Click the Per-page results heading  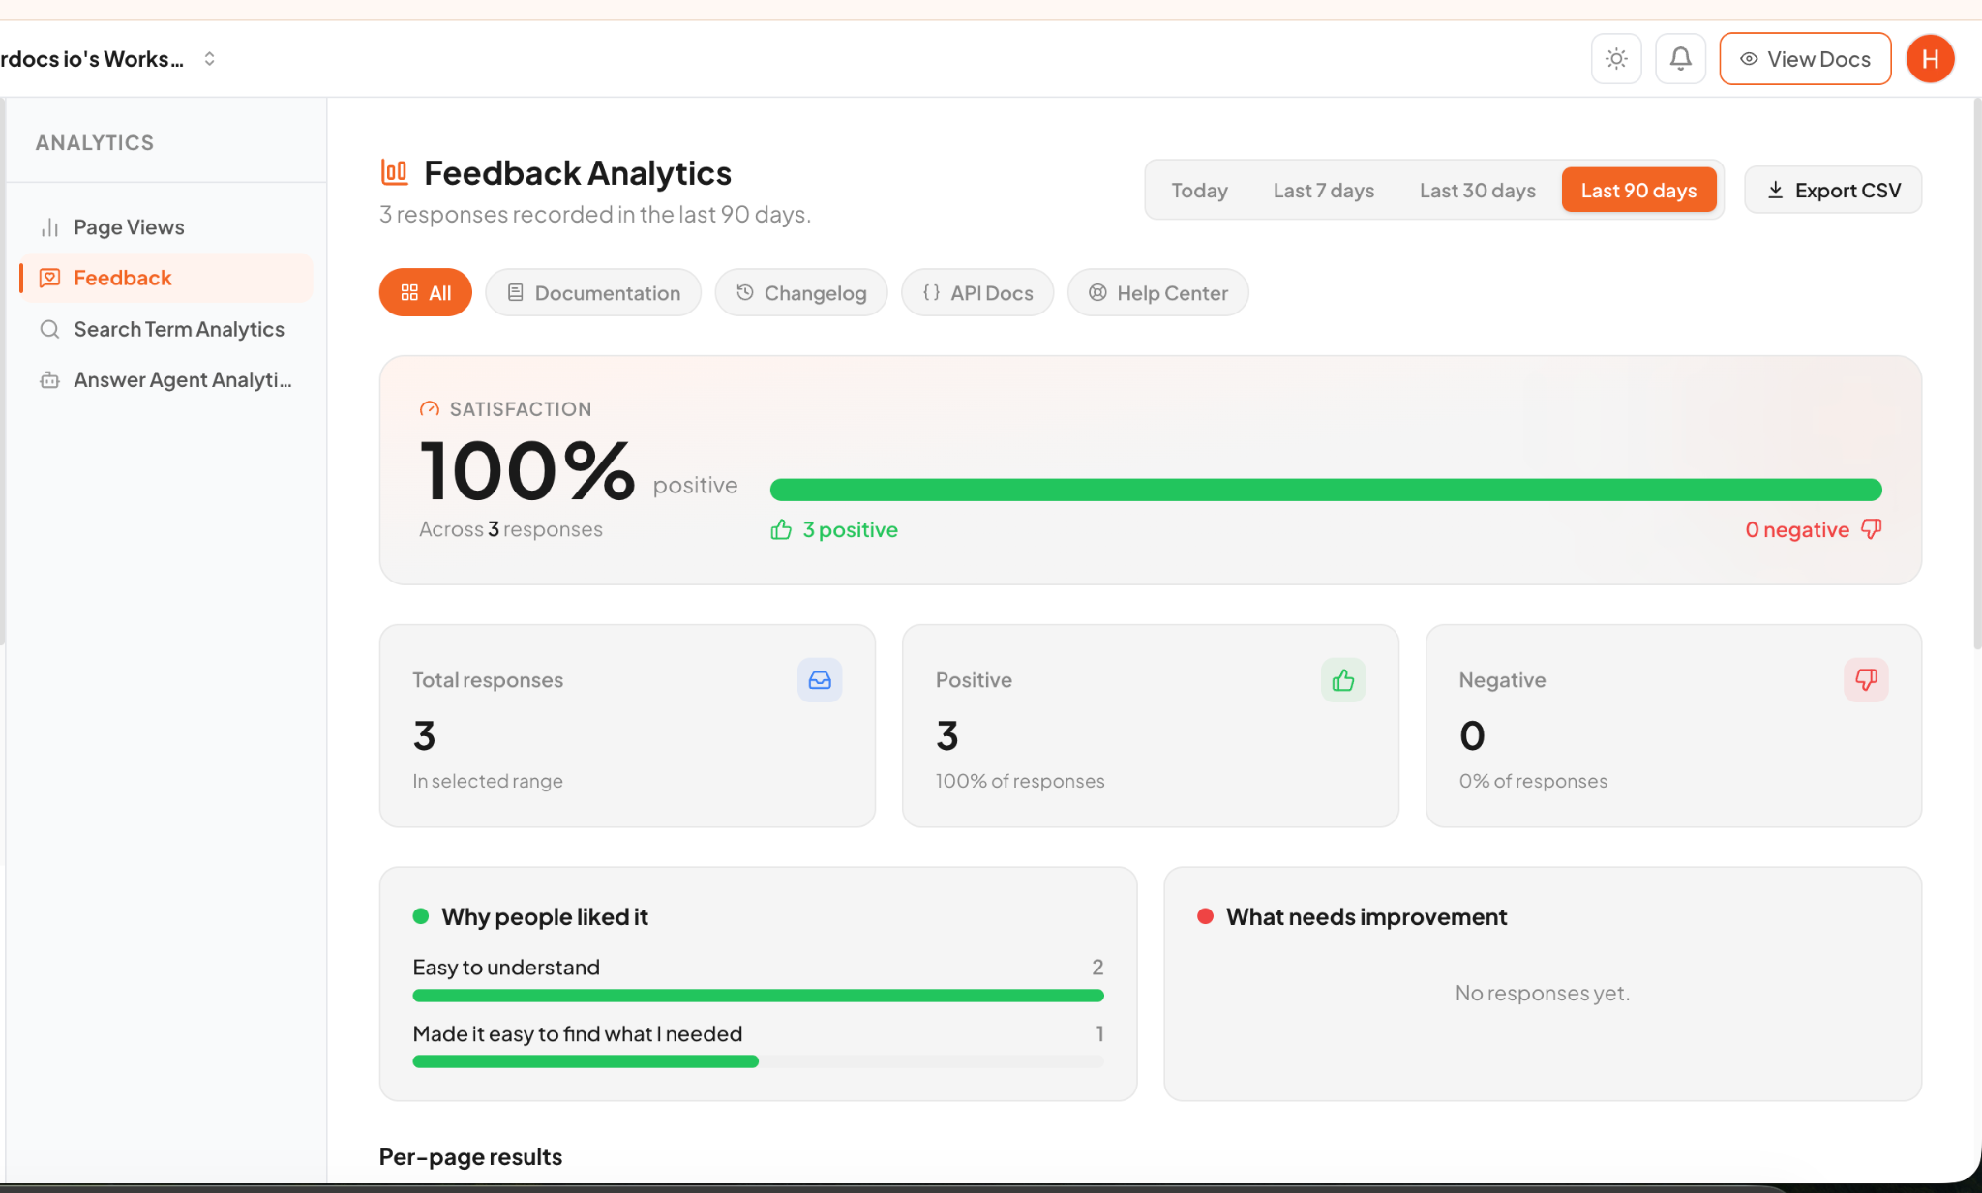click(x=470, y=1157)
